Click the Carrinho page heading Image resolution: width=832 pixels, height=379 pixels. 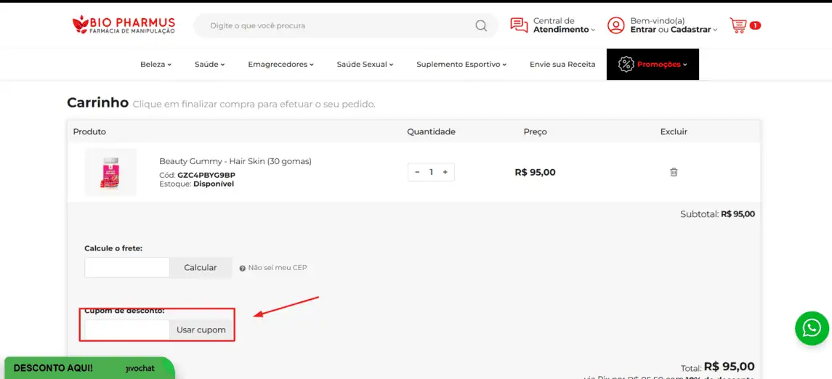click(97, 102)
